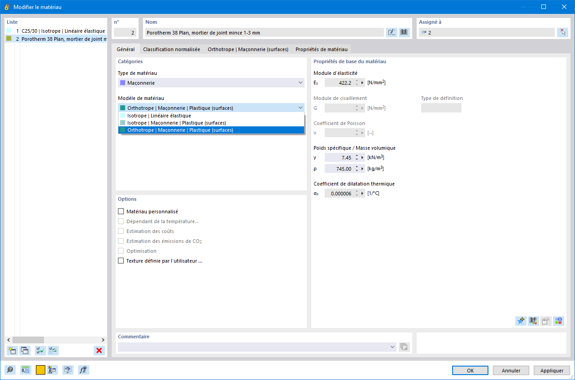Click the pick-in-model icon in Assigné à
Image resolution: width=575 pixels, height=380 pixels.
point(562,32)
